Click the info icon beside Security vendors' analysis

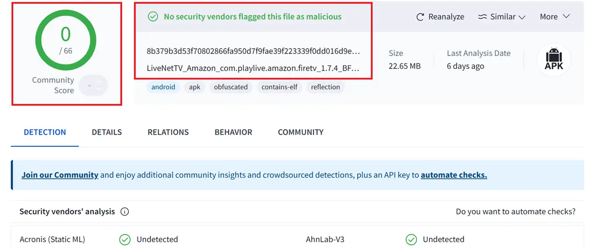125,212
